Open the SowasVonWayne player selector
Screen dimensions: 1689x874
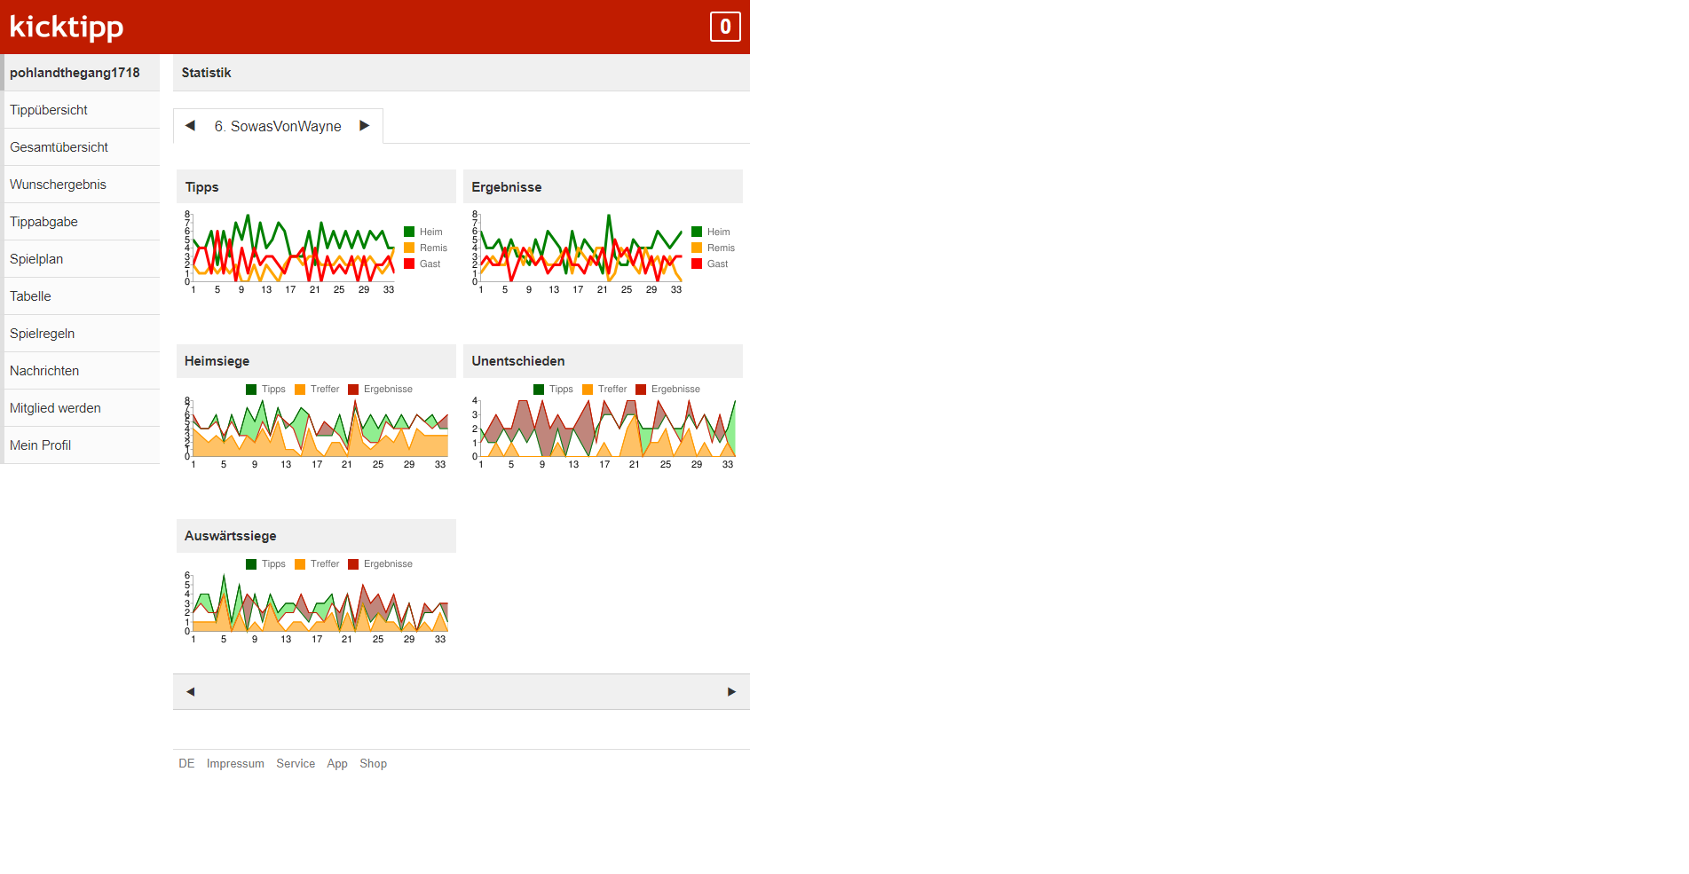click(x=277, y=127)
